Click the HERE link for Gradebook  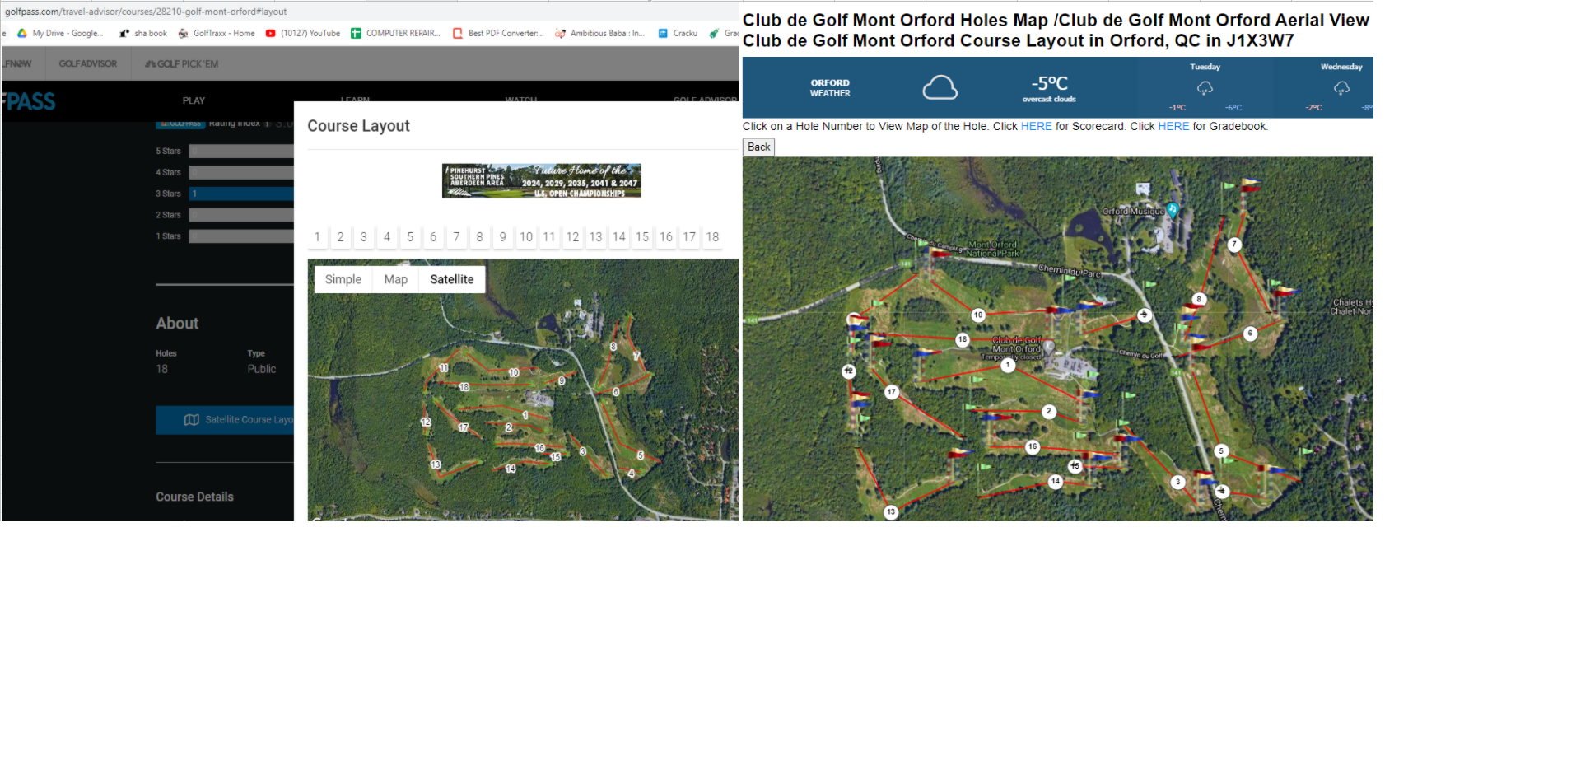coord(1173,126)
